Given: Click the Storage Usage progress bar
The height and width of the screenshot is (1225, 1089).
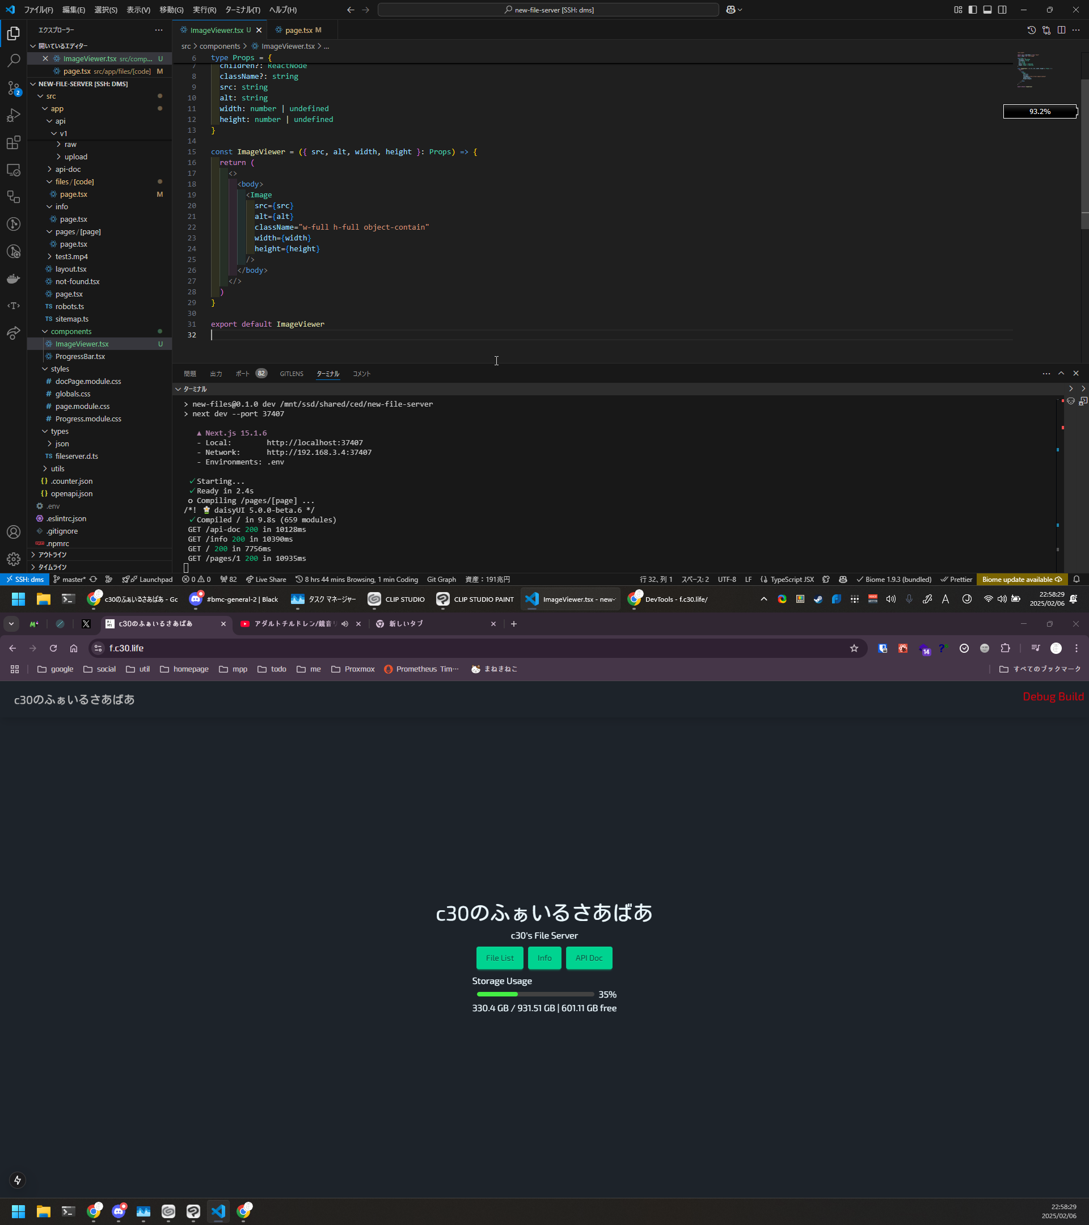Looking at the screenshot, I should pos(535,994).
